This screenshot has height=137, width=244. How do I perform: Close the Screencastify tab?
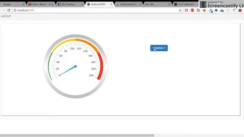(140, 4)
